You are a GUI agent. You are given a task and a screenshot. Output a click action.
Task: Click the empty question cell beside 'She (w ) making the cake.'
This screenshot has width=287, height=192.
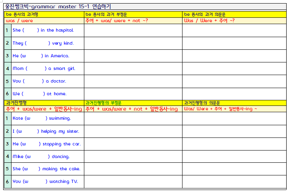(x=234, y=169)
